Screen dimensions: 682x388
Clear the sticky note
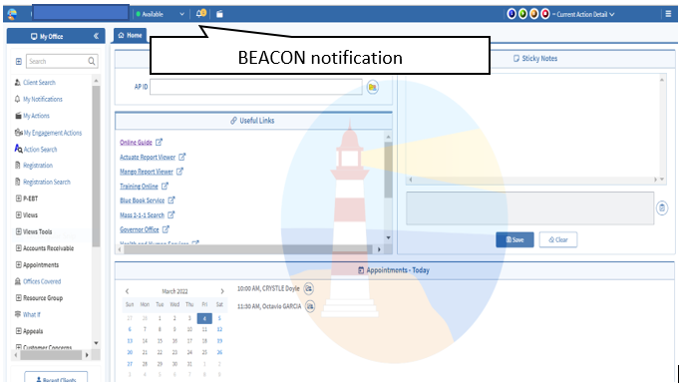coord(558,239)
